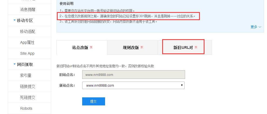Click the 旧站点名 input field
The image size is (267, 114).
click(x=134, y=75)
